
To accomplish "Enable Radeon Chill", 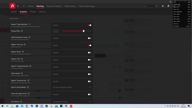I will (89, 60).
